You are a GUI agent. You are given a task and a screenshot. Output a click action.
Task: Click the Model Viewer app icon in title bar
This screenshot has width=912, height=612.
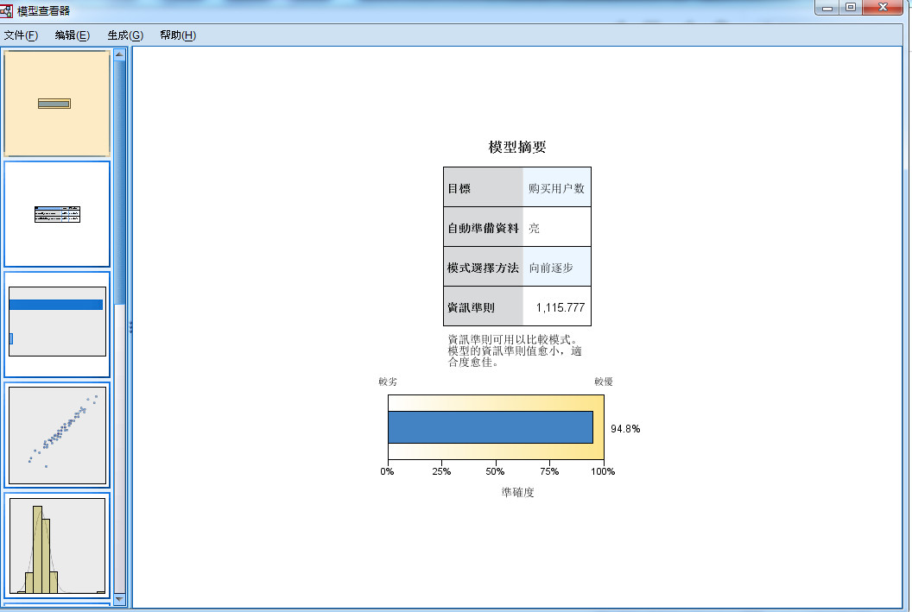pos(6,9)
